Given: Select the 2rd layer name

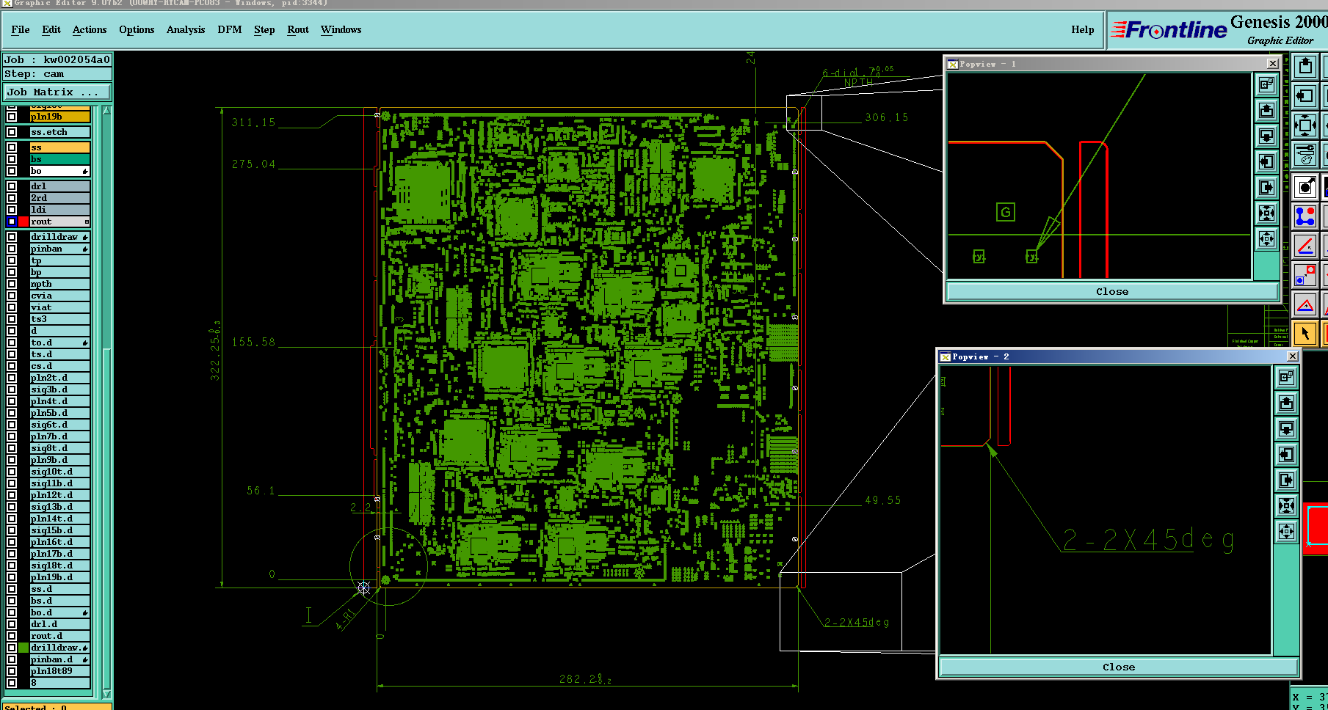Looking at the screenshot, I should click(x=59, y=198).
